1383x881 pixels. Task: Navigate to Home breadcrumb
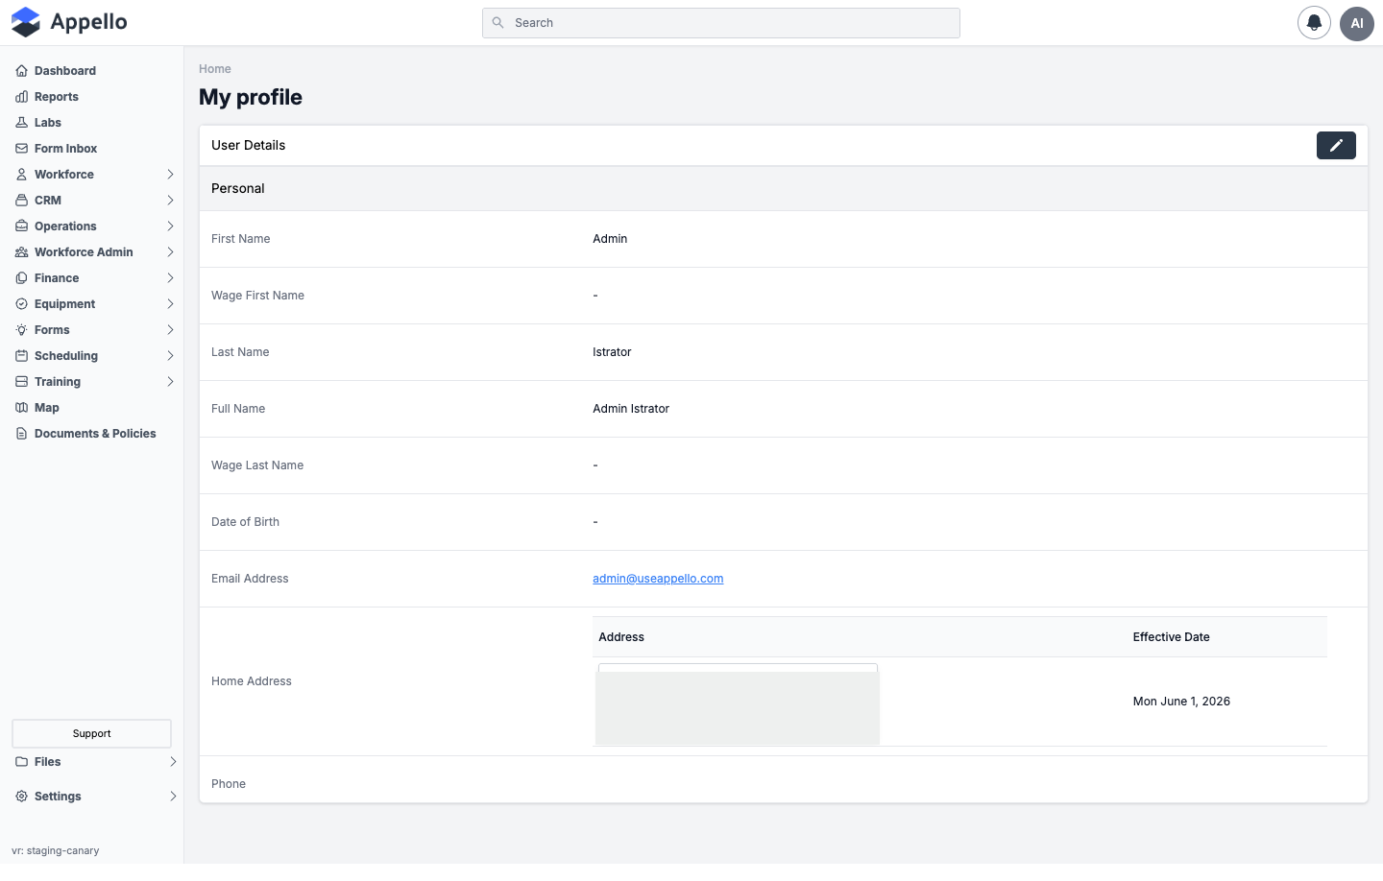point(215,69)
